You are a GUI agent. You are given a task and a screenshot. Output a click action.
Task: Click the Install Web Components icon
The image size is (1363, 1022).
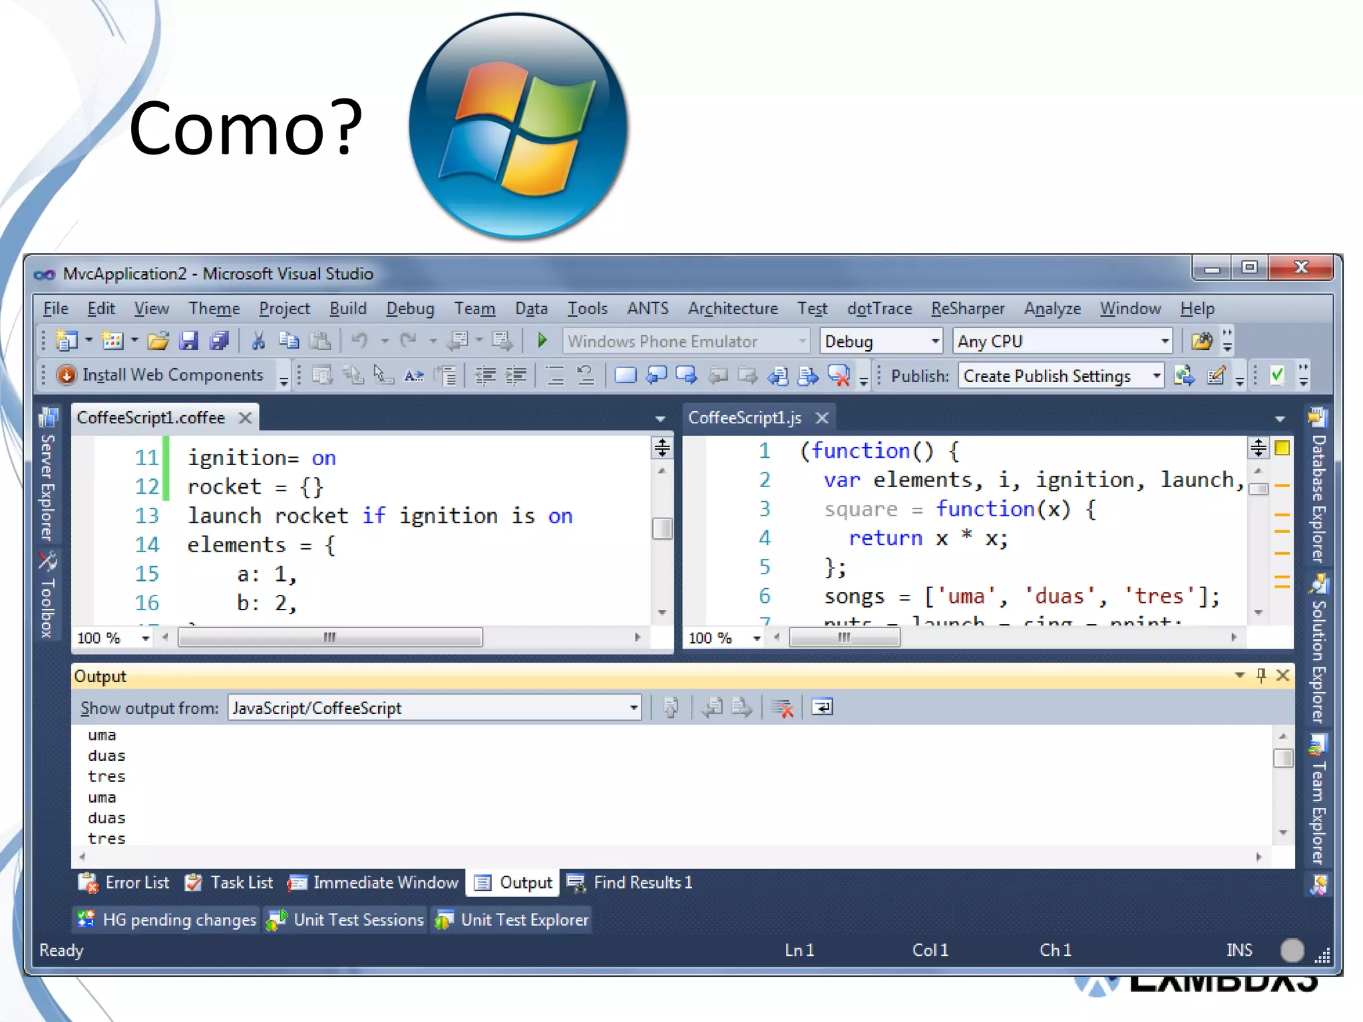point(67,375)
